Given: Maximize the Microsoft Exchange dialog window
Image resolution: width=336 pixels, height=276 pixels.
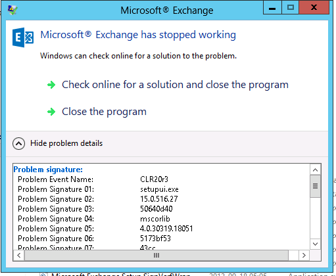Looking at the screenshot, I should tap(291, 8).
